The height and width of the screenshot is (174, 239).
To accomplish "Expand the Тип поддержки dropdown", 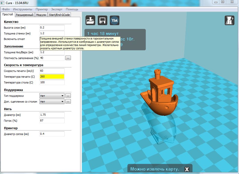I will coord(52,96).
